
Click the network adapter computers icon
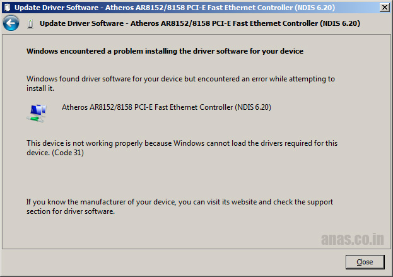pos(37,113)
